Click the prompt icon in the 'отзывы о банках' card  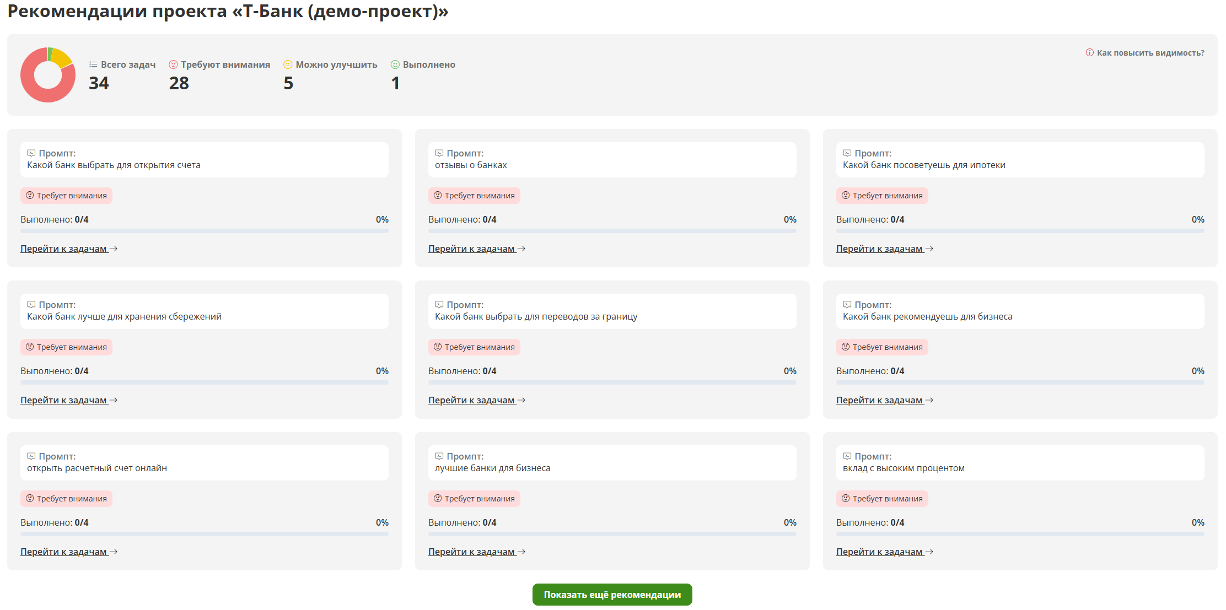439,153
